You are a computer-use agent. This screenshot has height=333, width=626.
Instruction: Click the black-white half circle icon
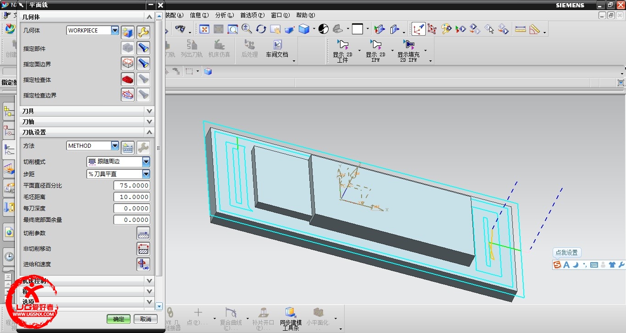pos(324,29)
